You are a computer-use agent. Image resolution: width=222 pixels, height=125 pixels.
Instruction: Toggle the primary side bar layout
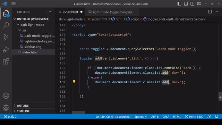pos(179,4)
